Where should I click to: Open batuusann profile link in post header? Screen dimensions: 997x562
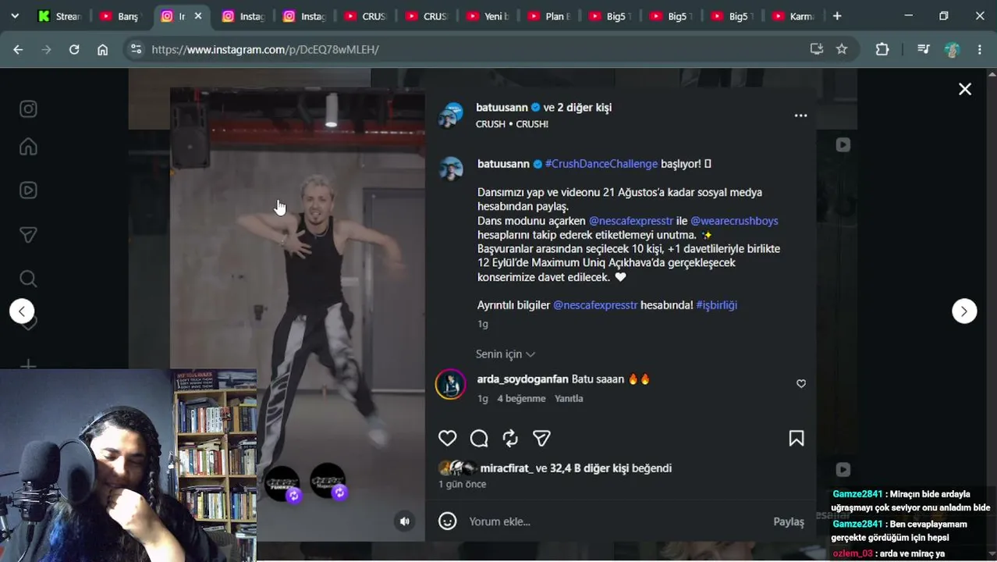coord(502,108)
